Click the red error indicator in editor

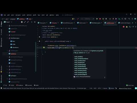pos(124,27)
